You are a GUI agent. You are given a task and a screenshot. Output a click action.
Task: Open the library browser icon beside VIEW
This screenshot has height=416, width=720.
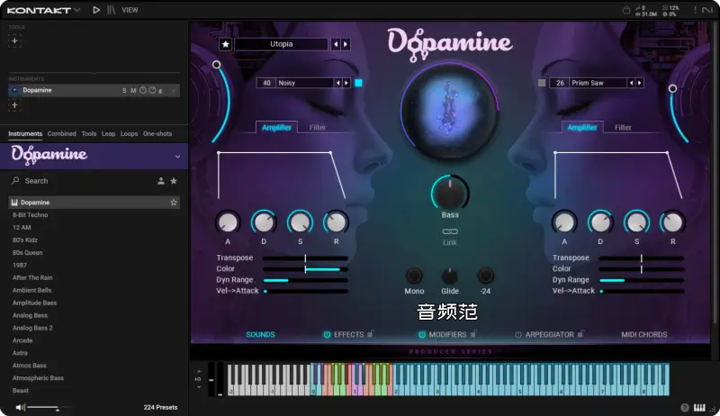pyautogui.click(x=110, y=10)
